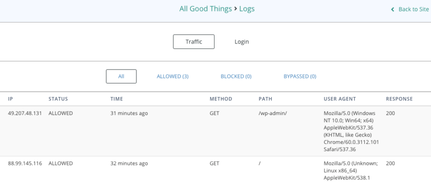
Task: Open the All Good Things breadcrumb link
Action: (x=205, y=9)
